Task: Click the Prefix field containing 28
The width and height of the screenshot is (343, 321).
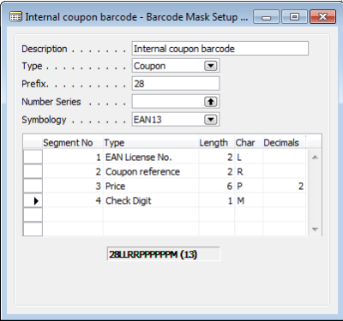Action: click(x=176, y=84)
